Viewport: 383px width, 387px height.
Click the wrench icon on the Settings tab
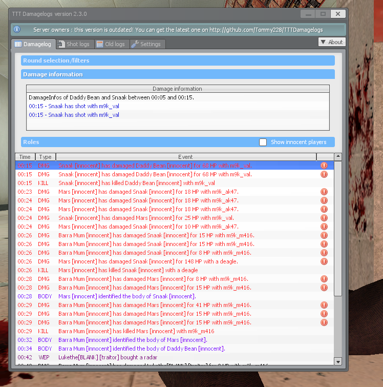pyautogui.click(x=136, y=44)
